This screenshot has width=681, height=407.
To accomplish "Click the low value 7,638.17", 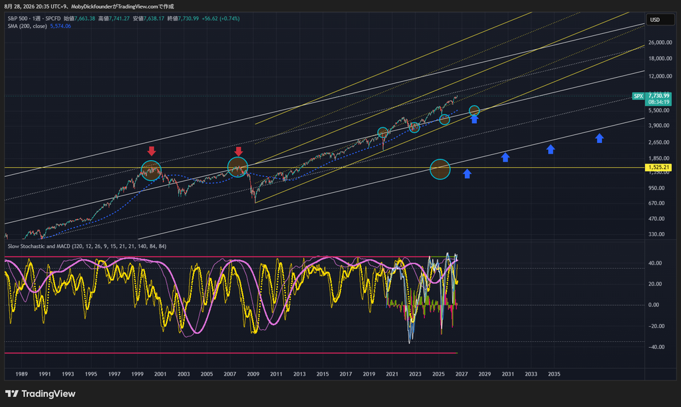I will (x=154, y=19).
